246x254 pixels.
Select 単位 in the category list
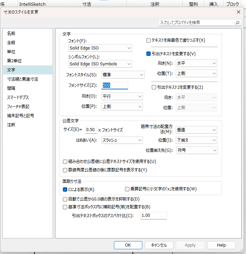point(28,52)
